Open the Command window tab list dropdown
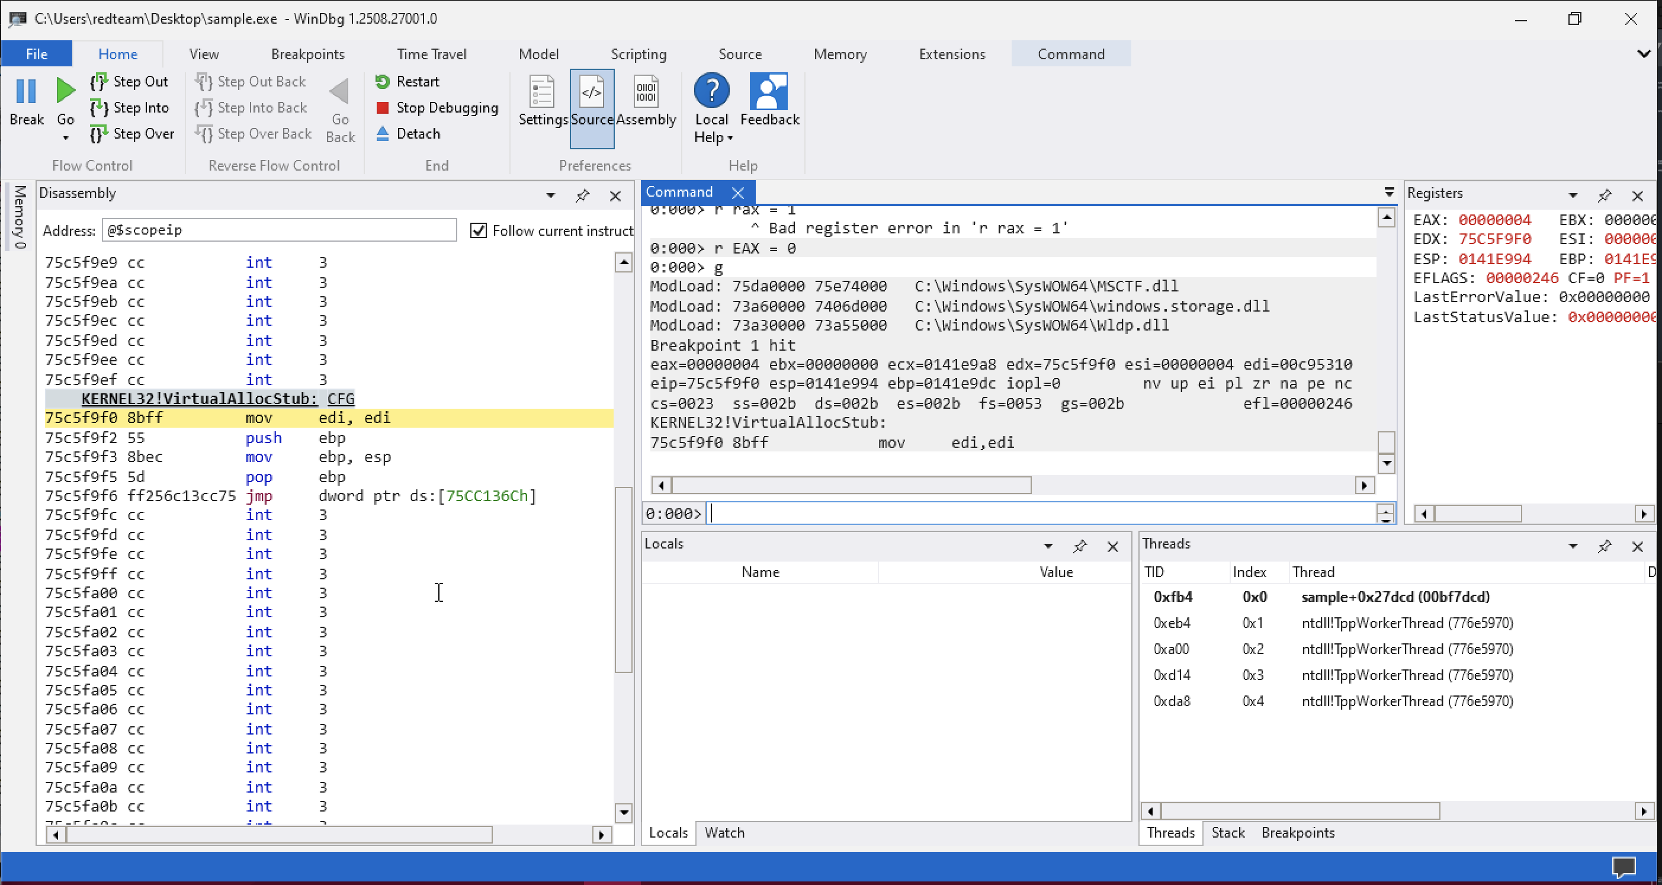1662x885 pixels. [1389, 192]
